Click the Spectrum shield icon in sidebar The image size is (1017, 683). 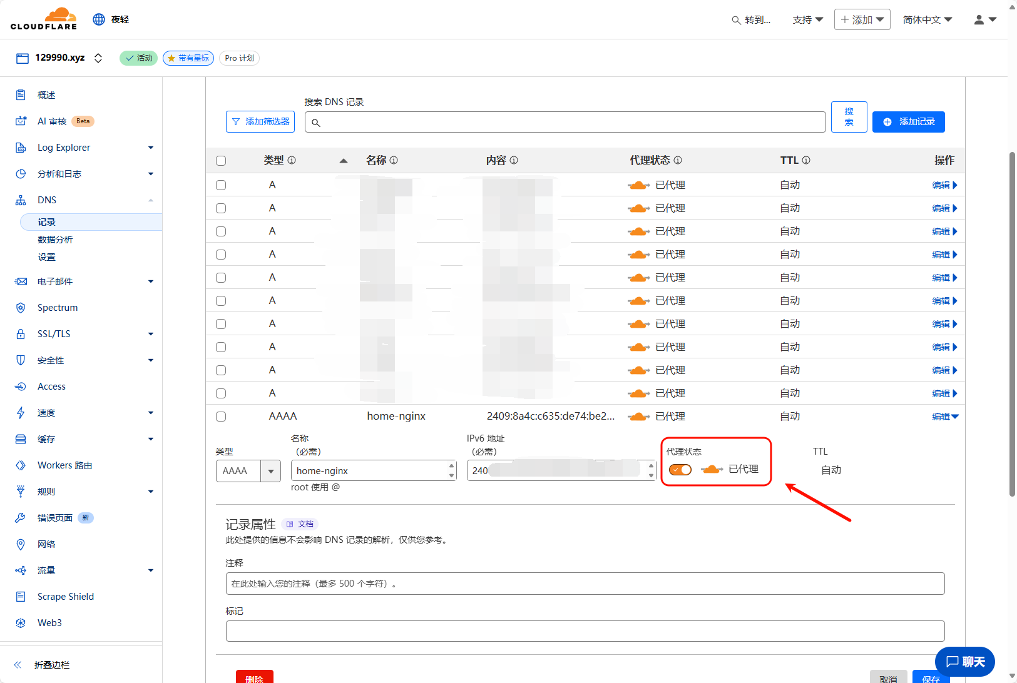21,308
